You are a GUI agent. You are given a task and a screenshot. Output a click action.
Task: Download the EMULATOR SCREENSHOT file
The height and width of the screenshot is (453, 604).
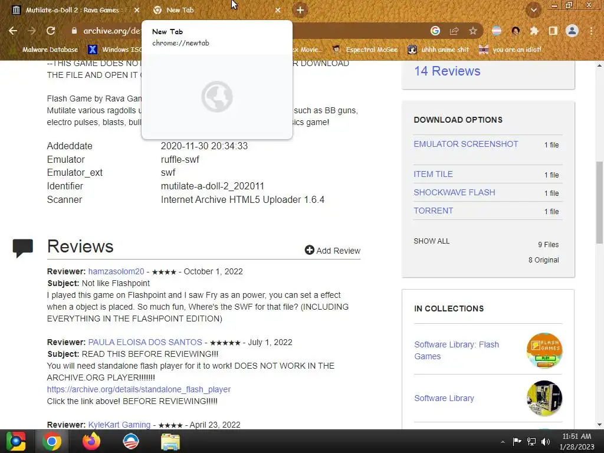(466, 144)
